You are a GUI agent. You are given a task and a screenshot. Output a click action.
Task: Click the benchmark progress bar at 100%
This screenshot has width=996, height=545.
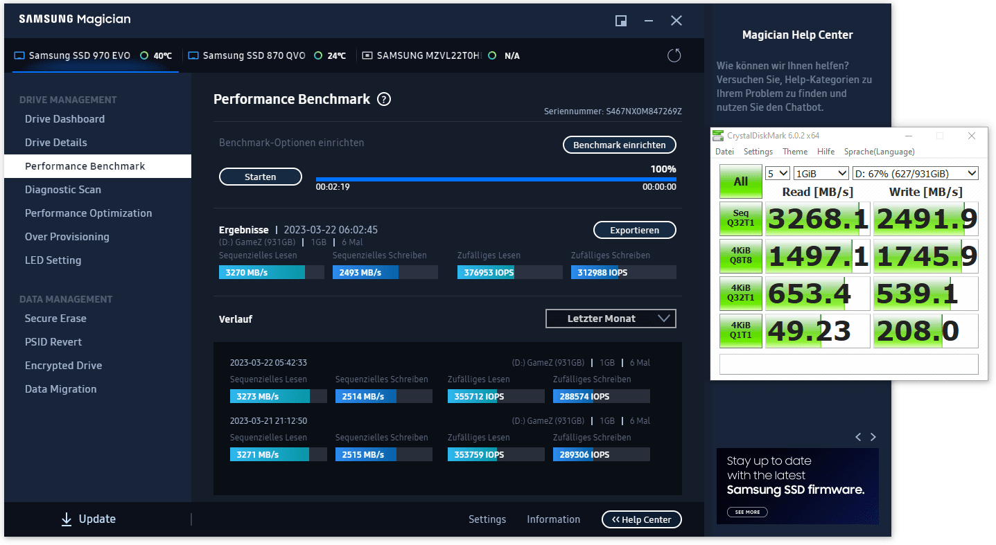pos(496,179)
